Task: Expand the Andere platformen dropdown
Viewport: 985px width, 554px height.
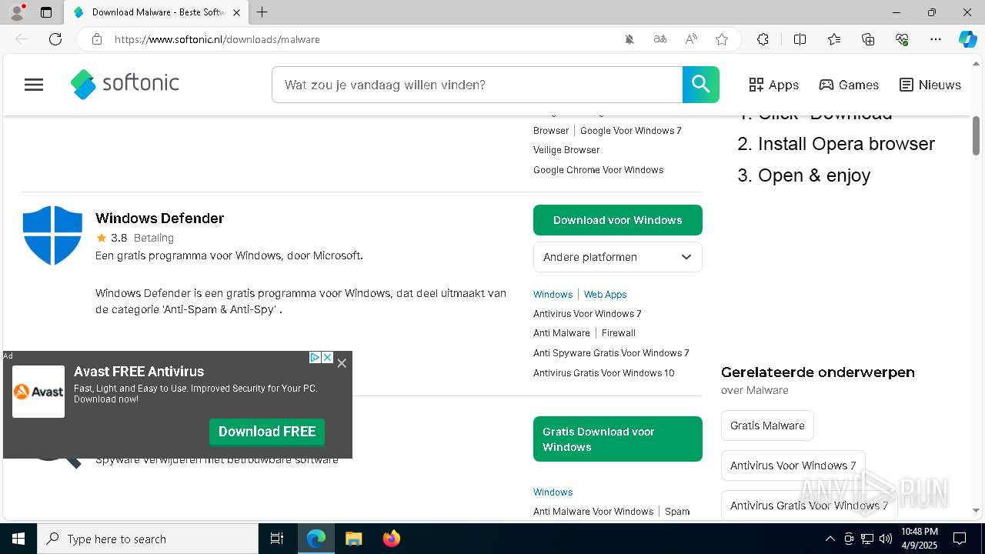Action: 618,257
